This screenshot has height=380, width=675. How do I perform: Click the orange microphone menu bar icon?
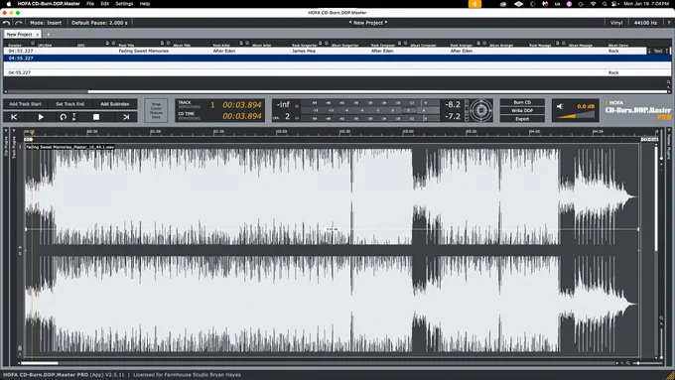474,3
